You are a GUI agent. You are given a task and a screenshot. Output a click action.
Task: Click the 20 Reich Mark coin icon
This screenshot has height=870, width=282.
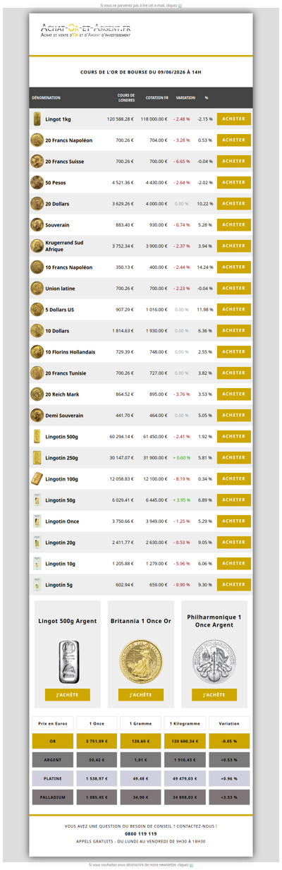(x=37, y=394)
